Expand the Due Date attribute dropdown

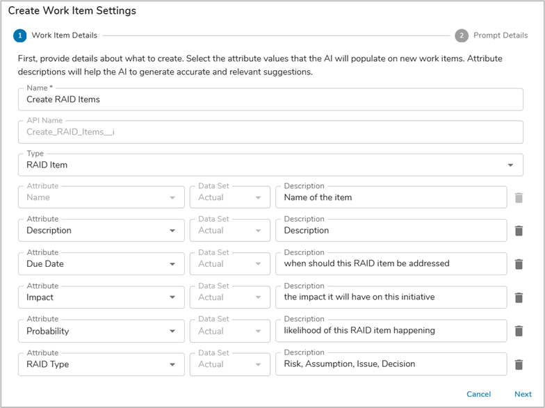[101, 264]
